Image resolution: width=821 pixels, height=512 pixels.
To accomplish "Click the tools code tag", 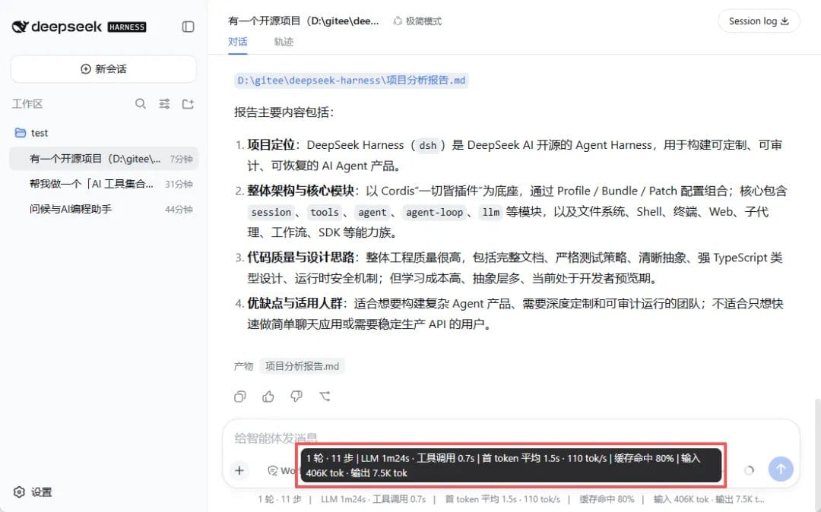I will click(x=325, y=213).
